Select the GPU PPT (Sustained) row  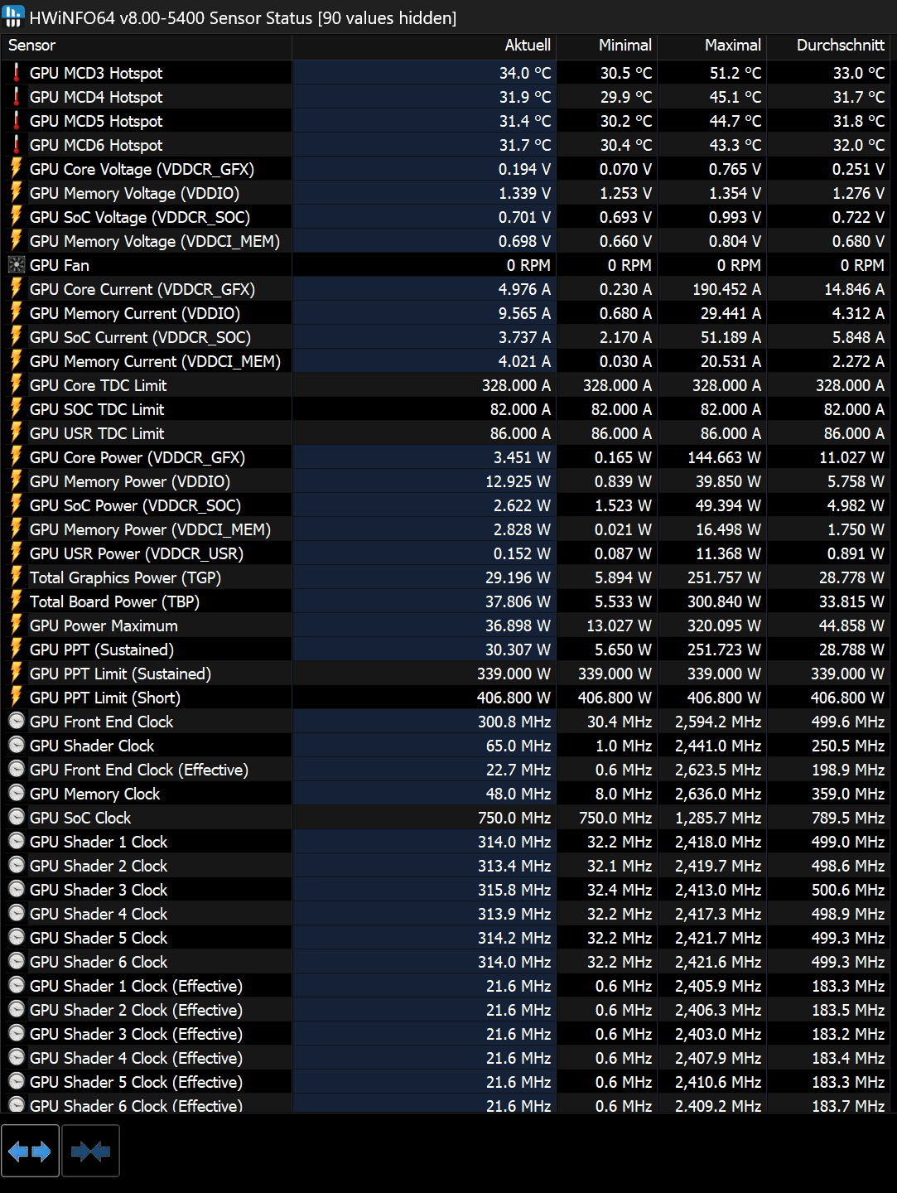click(x=446, y=650)
